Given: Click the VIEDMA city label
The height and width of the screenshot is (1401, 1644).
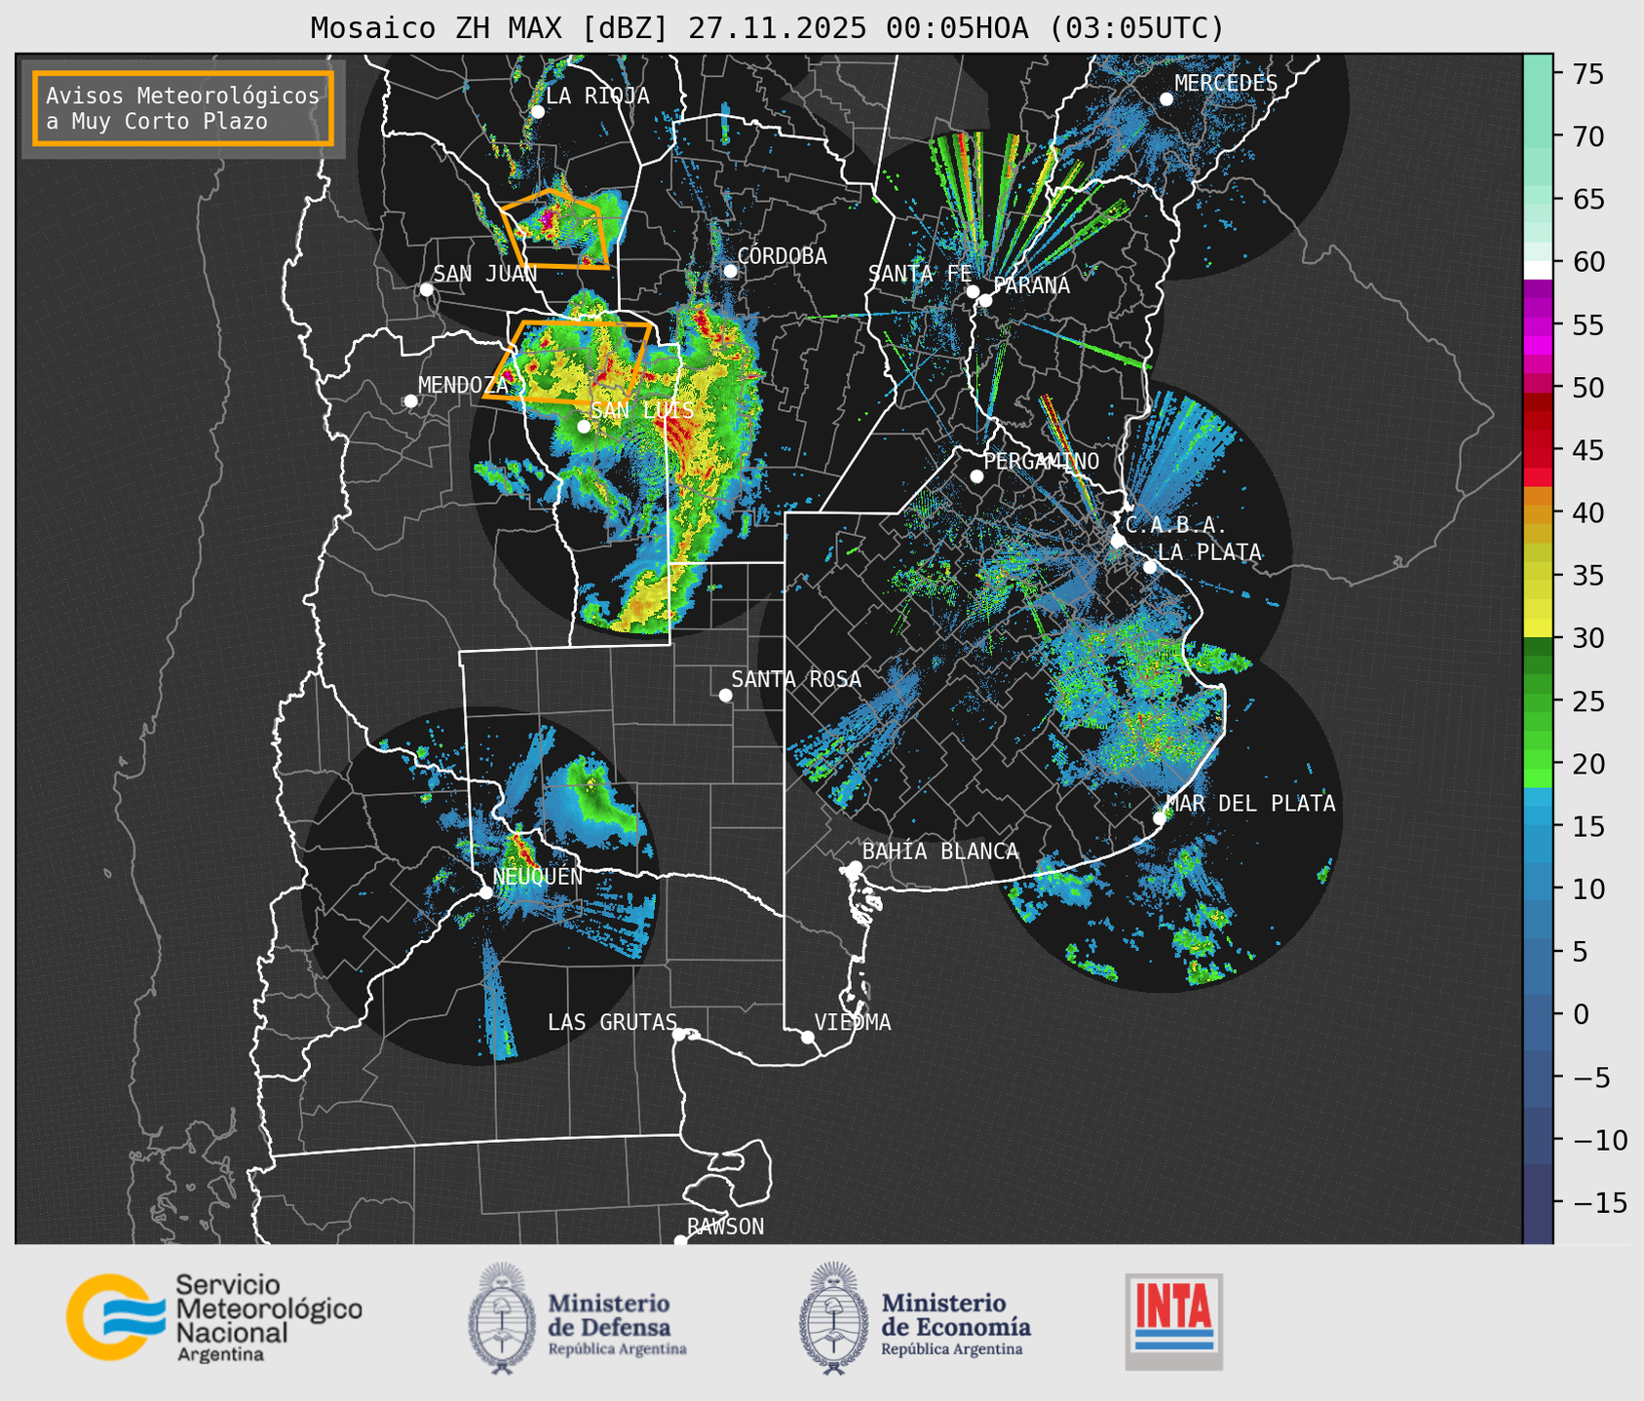Looking at the screenshot, I should [853, 1022].
